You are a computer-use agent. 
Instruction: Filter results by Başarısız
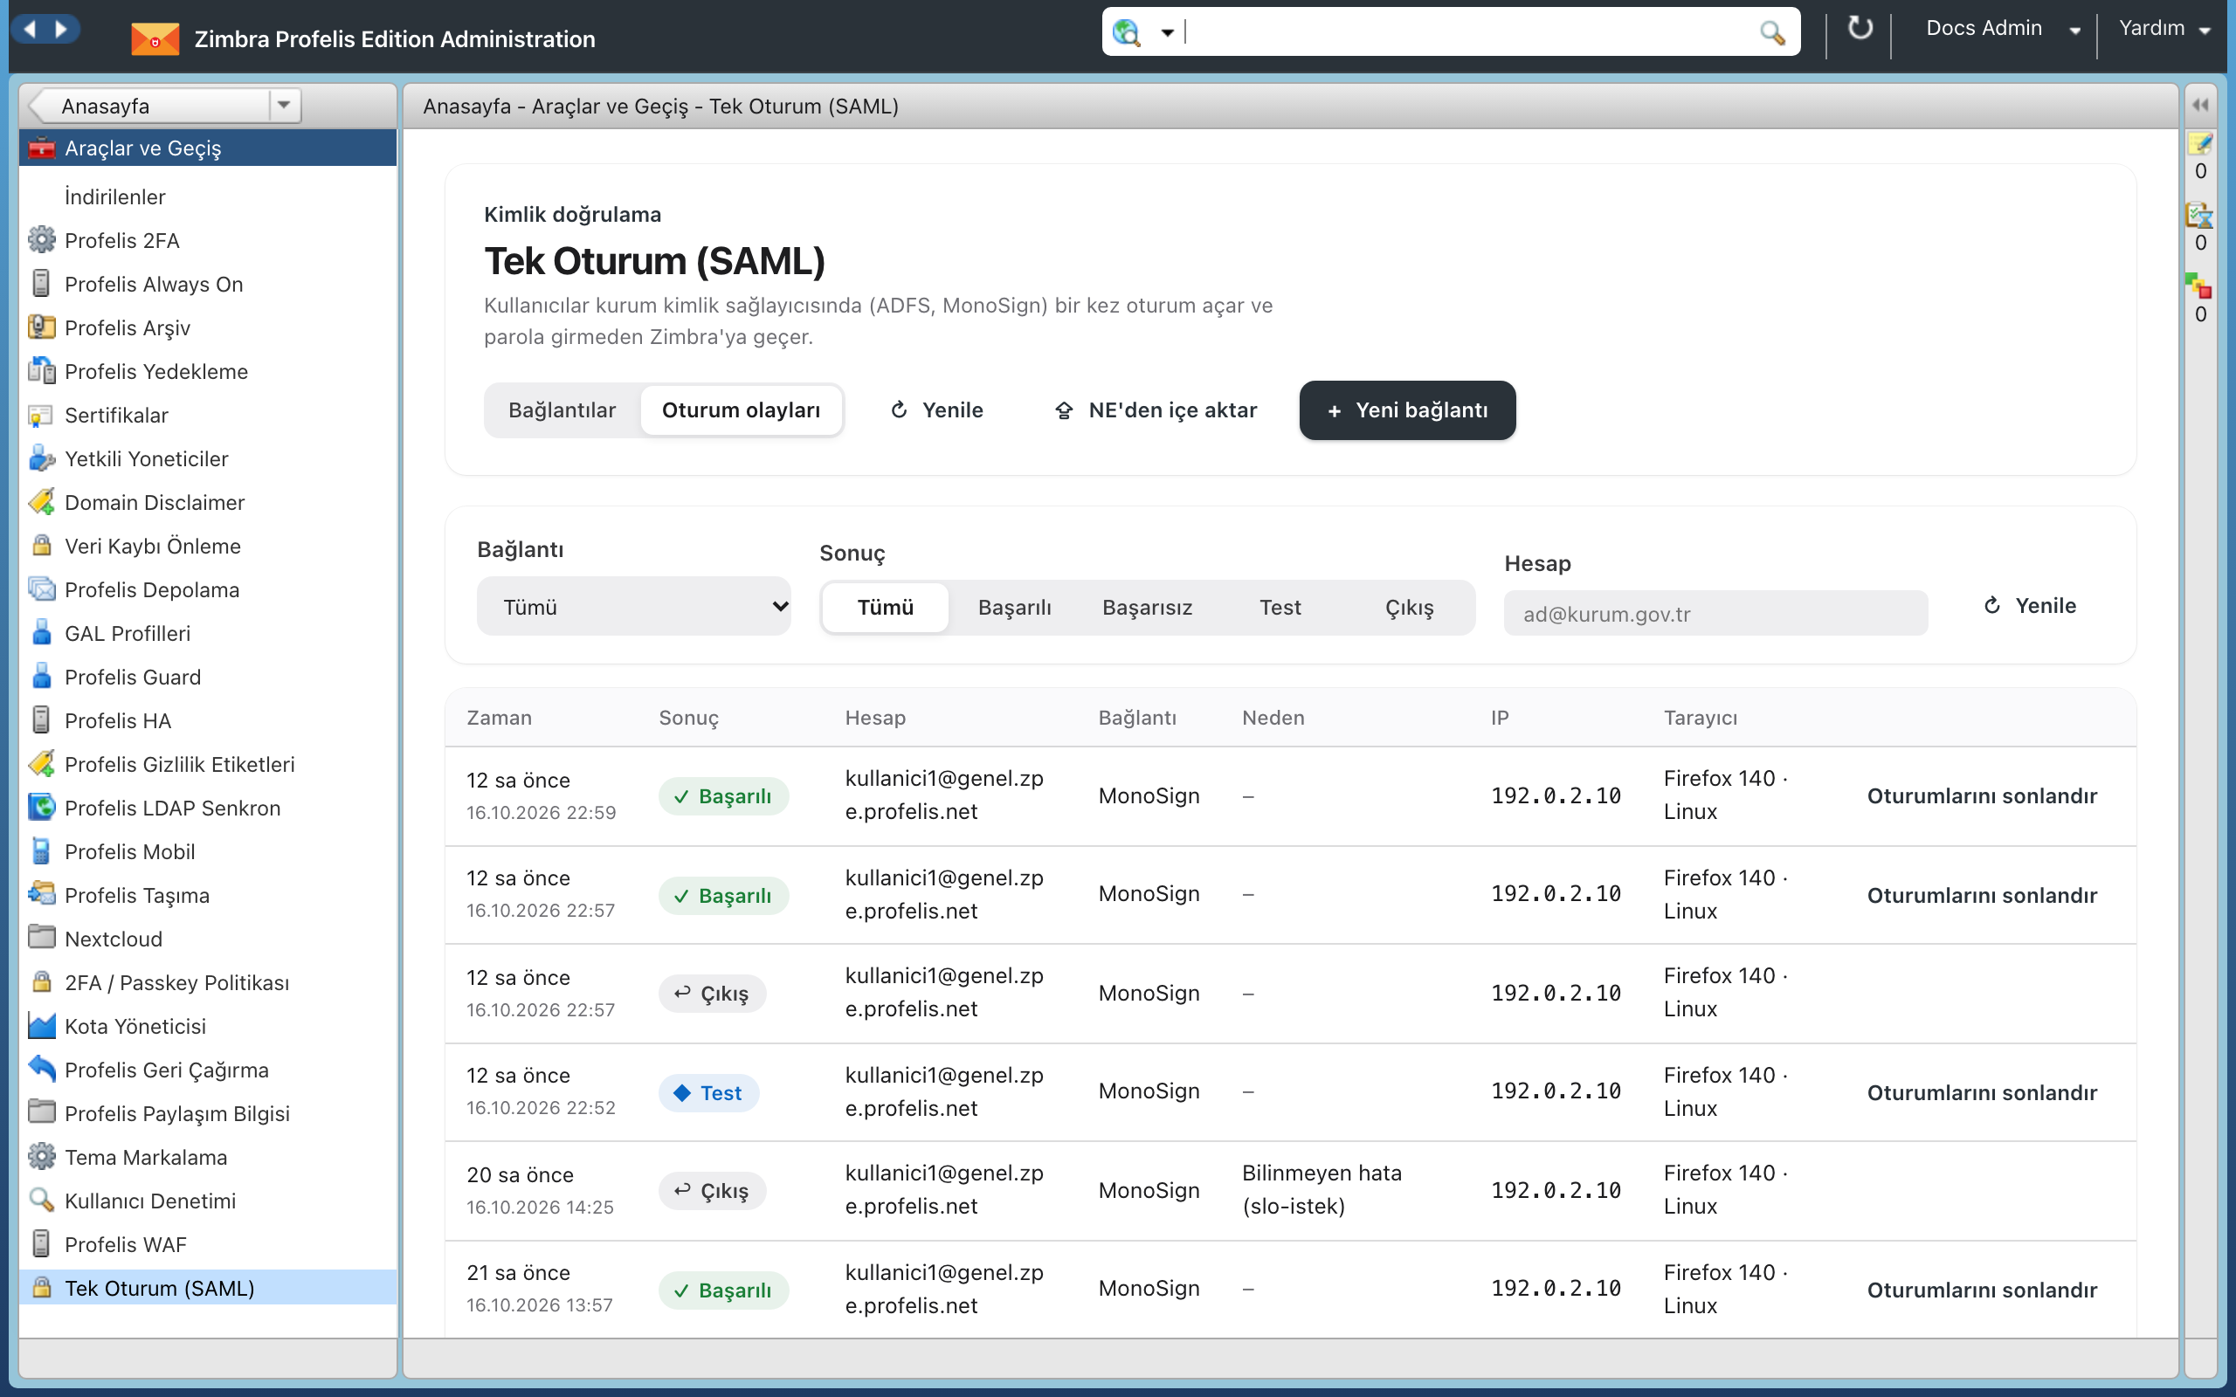point(1147,607)
